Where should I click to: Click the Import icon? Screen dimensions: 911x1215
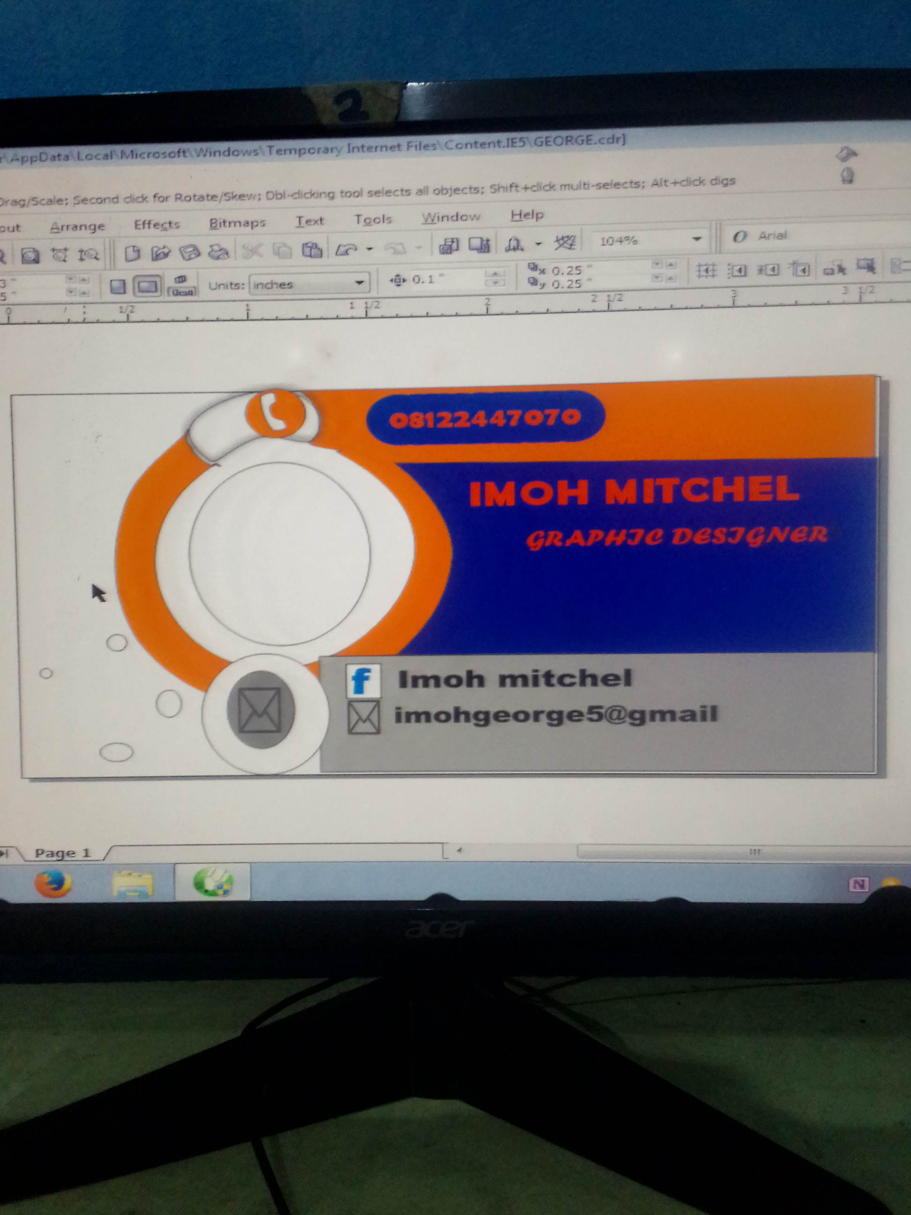coord(448,246)
